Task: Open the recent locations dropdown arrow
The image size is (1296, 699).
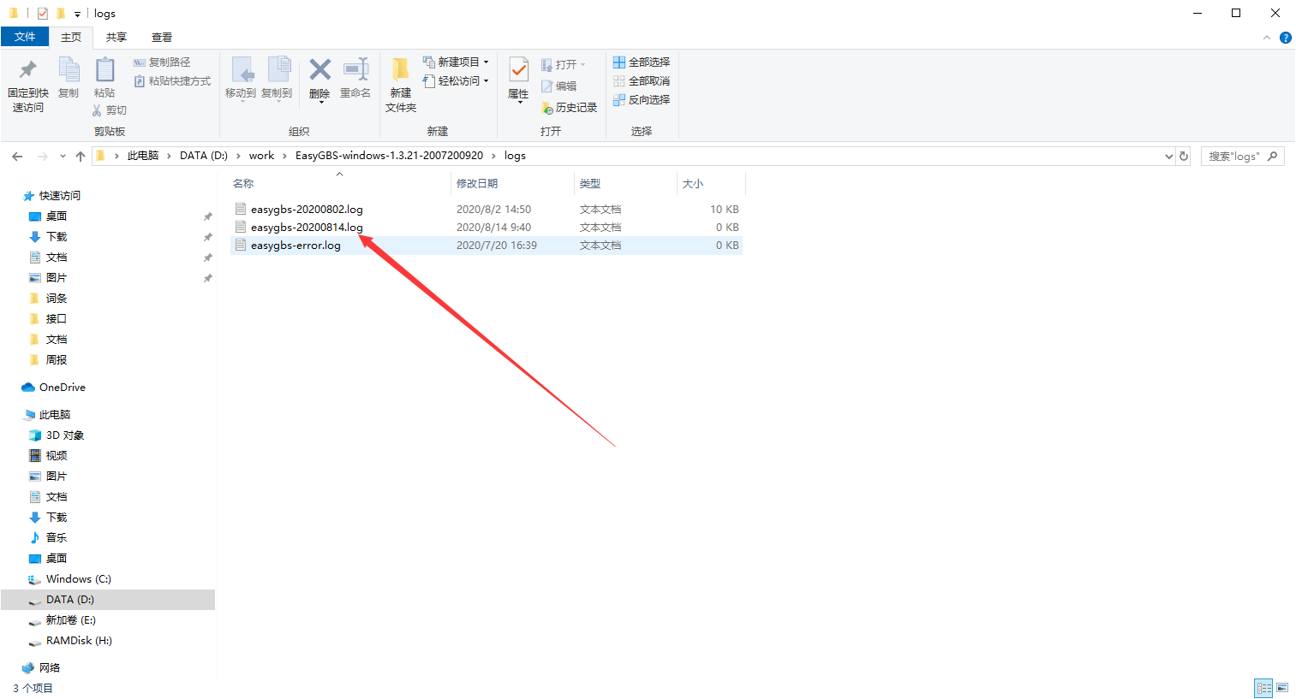Action: pos(63,157)
